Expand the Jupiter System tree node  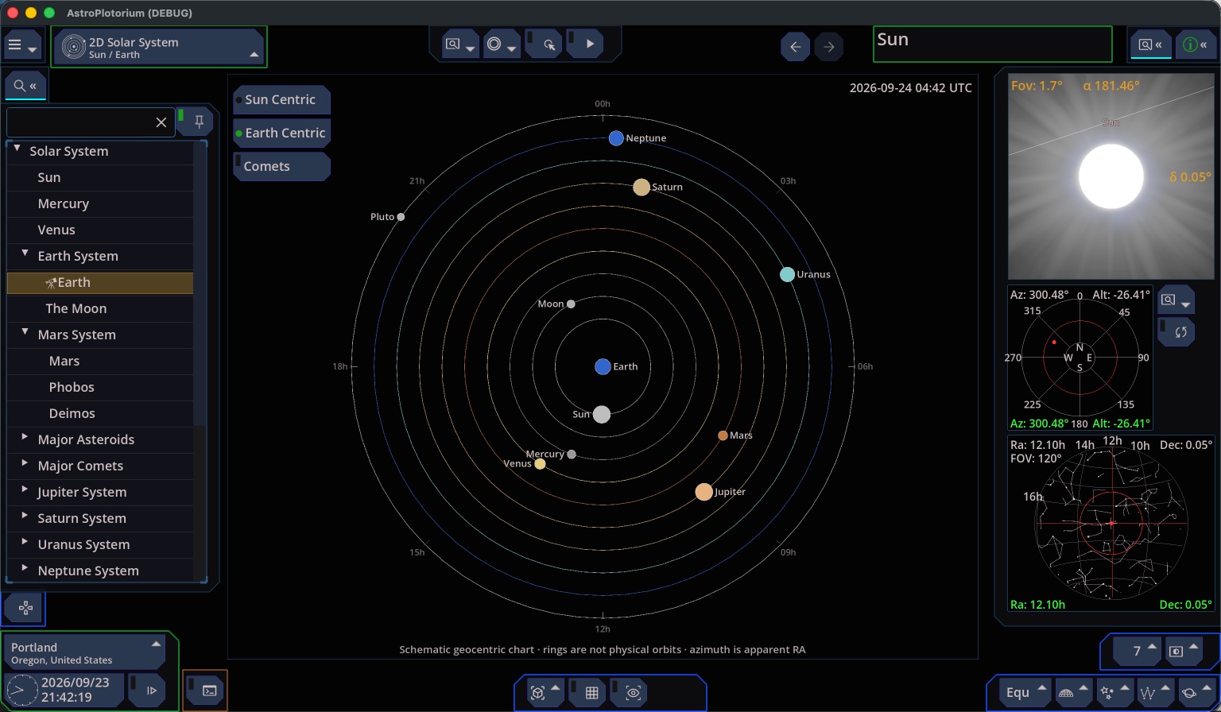[25, 490]
